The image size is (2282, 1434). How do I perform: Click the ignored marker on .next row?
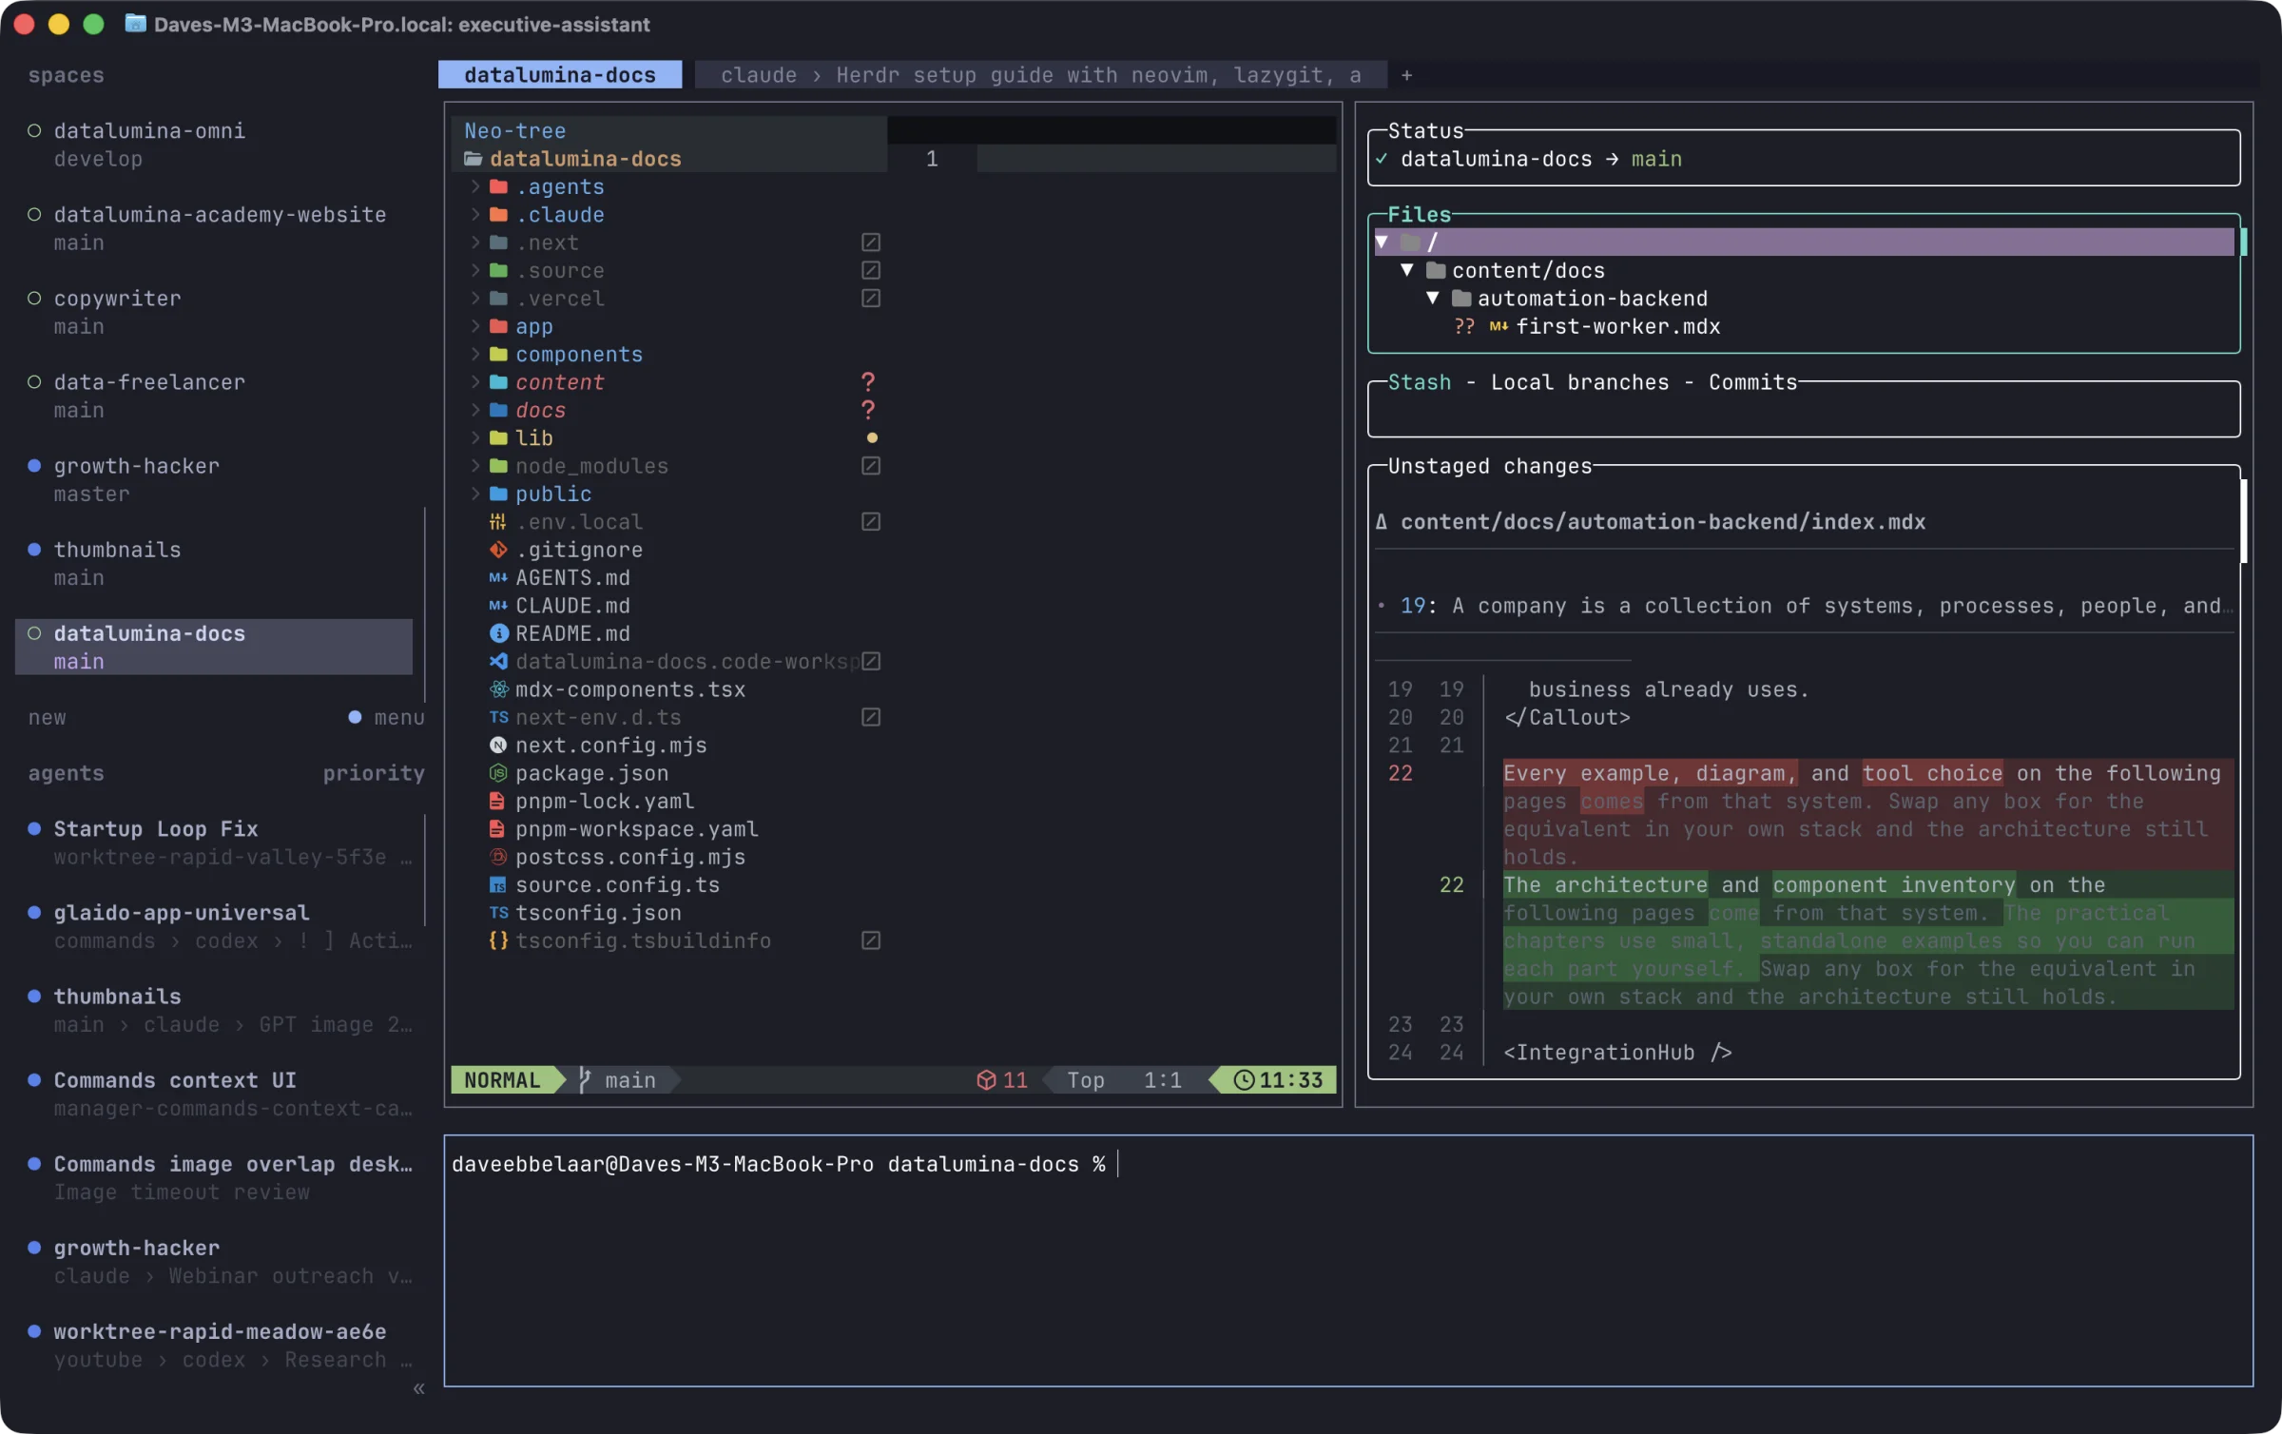point(871,242)
